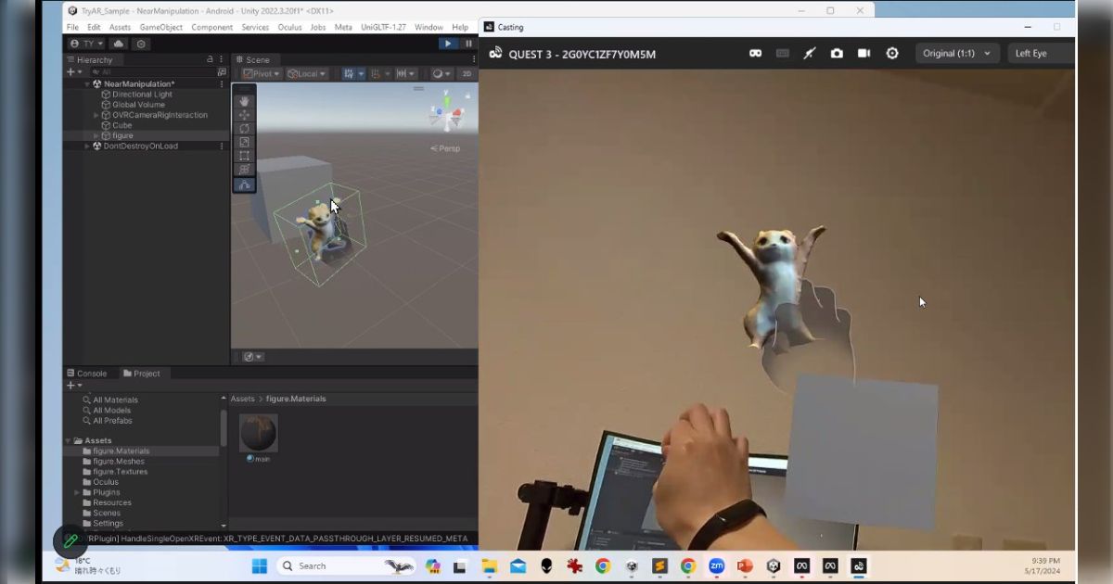
Task: Select the Rotate tool in Scene toolbar
Action: tap(244, 129)
